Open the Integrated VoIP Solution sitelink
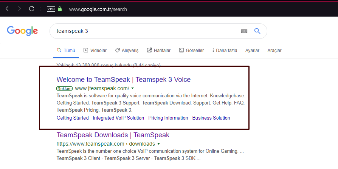338x169 pixels. 118,118
